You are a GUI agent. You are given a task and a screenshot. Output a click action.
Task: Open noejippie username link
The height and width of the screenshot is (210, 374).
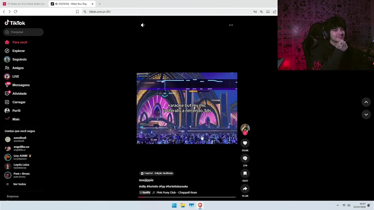click(x=146, y=180)
